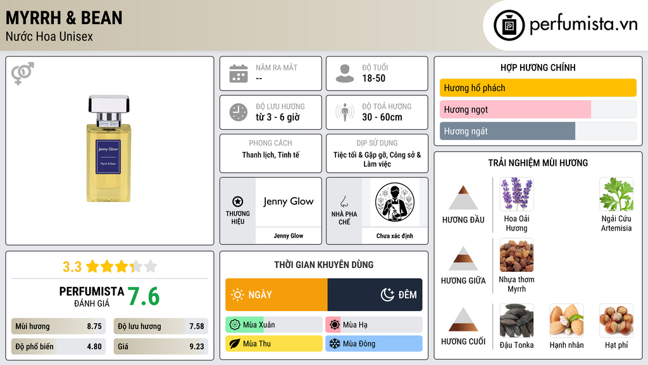Select the Hạt phỉ hazelnut image
Screen dimensions: 648x365
click(x=616, y=320)
